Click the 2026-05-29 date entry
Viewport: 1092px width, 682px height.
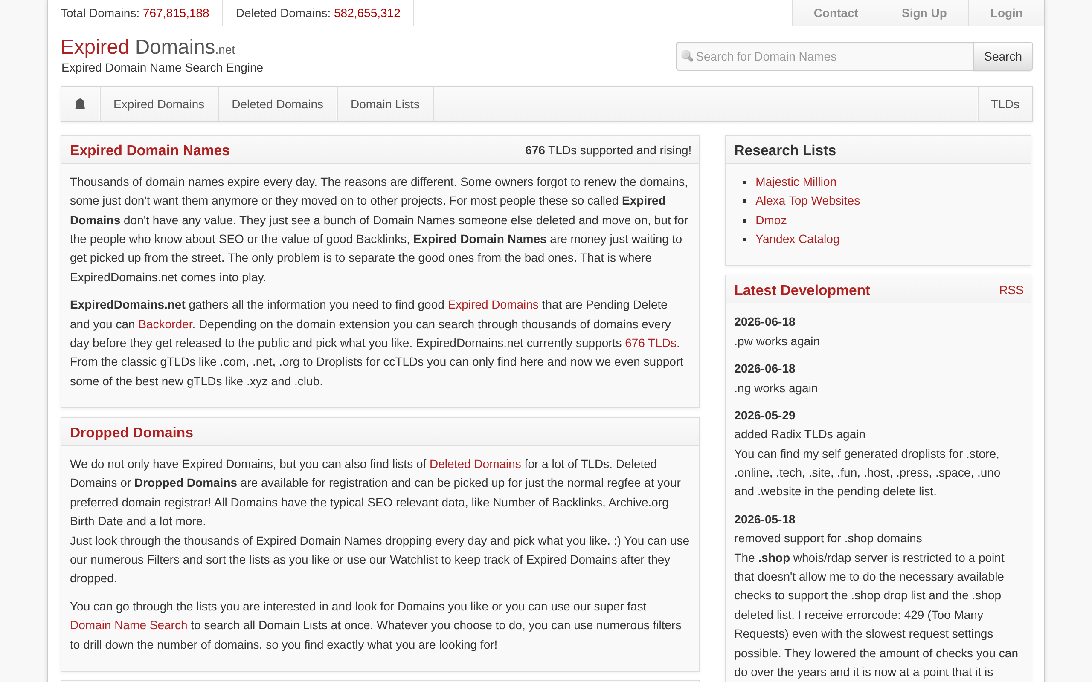click(764, 416)
